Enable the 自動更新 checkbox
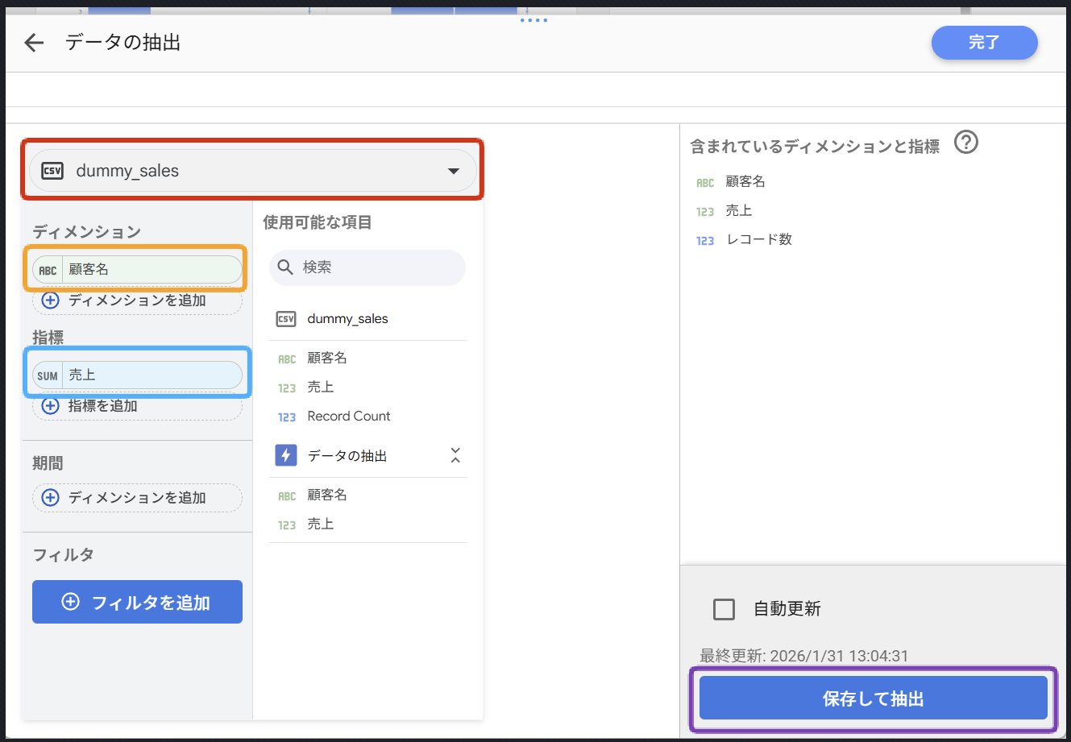 click(x=724, y=609)
